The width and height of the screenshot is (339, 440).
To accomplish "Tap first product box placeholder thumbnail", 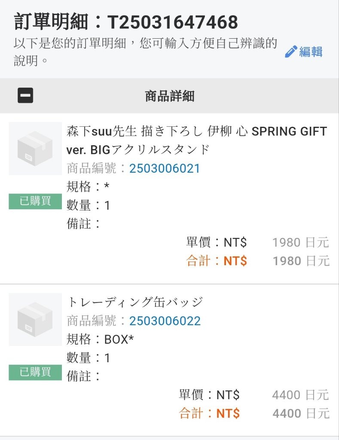I will tap(35, 148).
